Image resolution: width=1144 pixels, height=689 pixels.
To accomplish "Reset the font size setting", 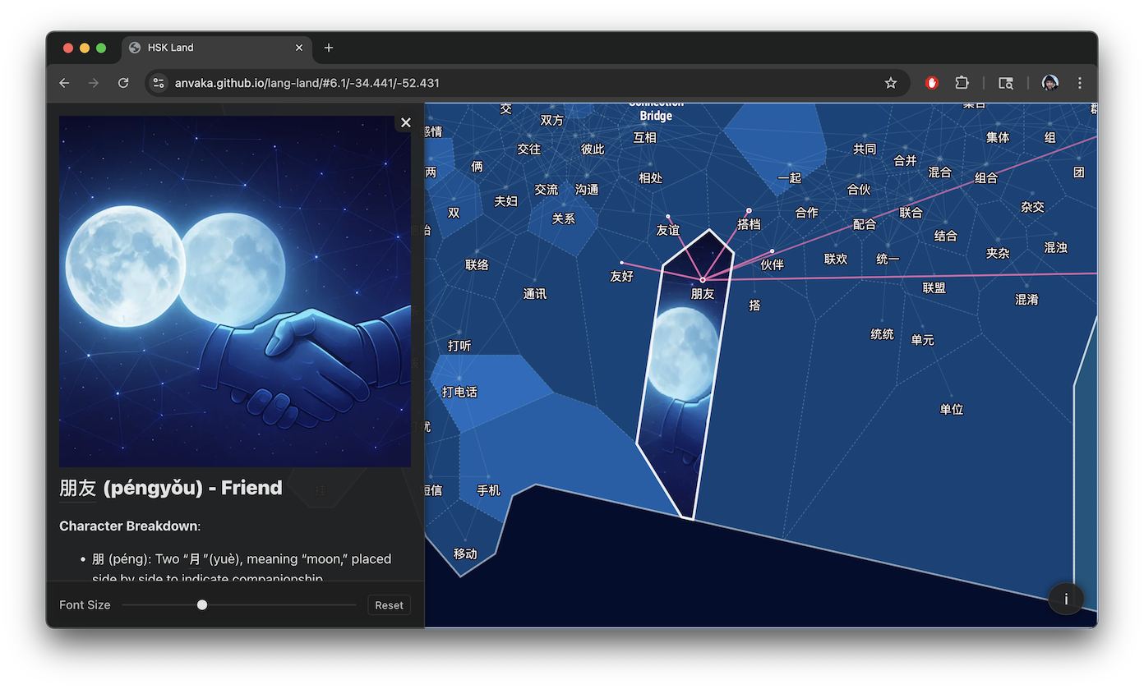I will (x=388, y=604).
